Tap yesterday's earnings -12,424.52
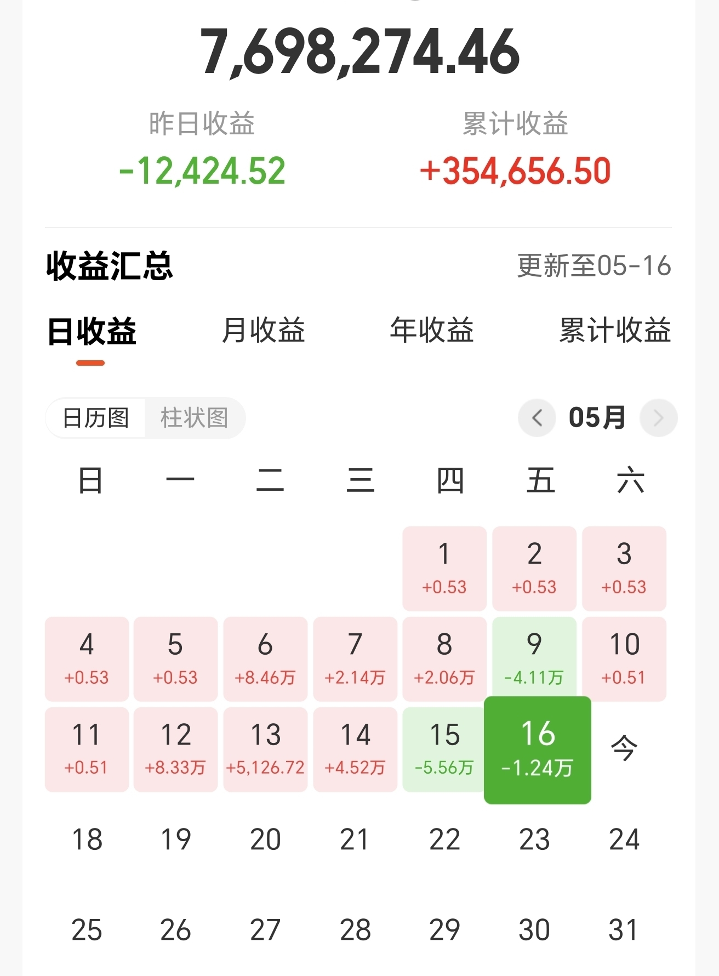This screenshot has width=719, height=976. pyautogui.click(x=202, y=171)
